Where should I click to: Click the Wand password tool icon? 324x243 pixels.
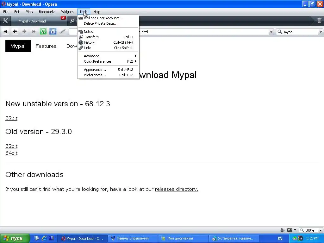(x=62, y=32)
